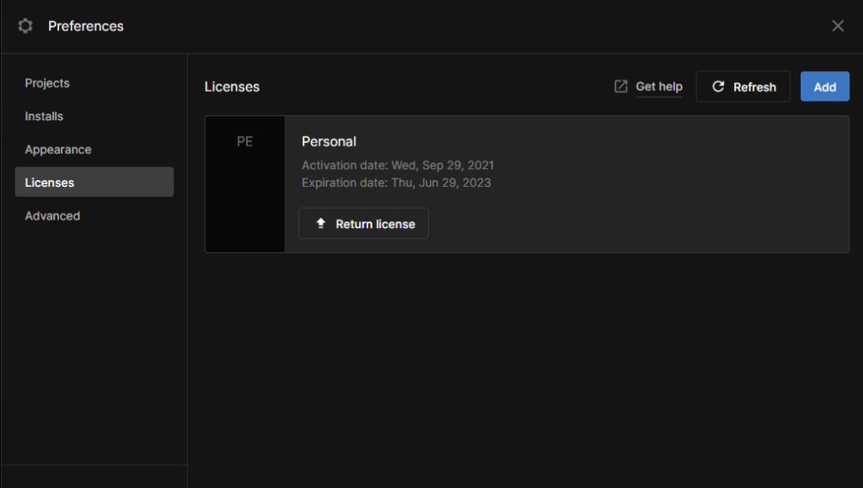This screenshot has width=863, height=488.
Task: Open the Projects preferences section
Action: tap(47, 83)
